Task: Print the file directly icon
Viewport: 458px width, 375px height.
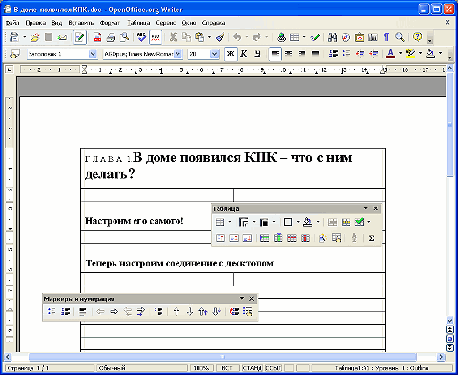Action: [x=111, y=37]
